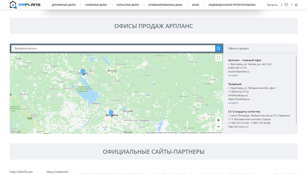Click Кострома city label on map
Screen dimensions: 307x174
point(128,111)
